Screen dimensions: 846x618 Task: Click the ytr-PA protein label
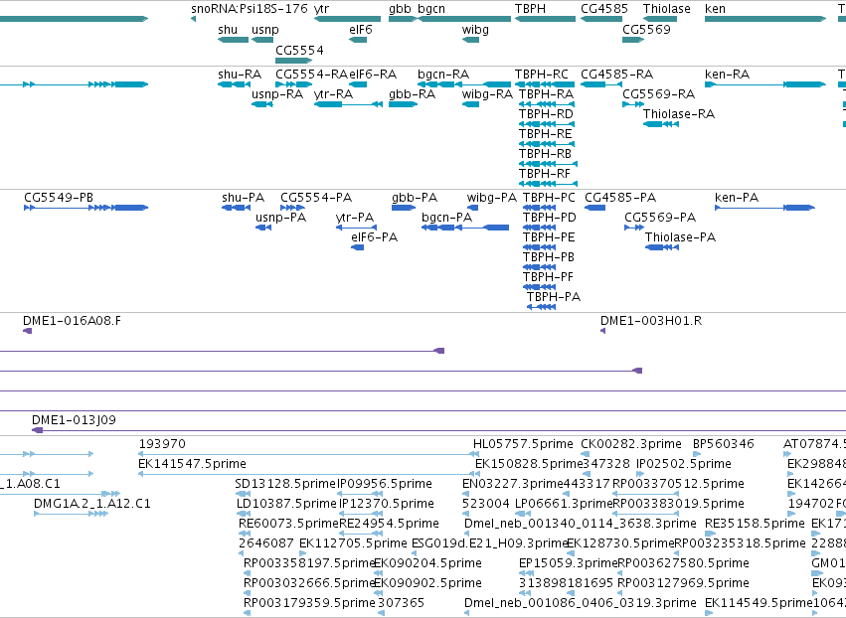(355, 218)
